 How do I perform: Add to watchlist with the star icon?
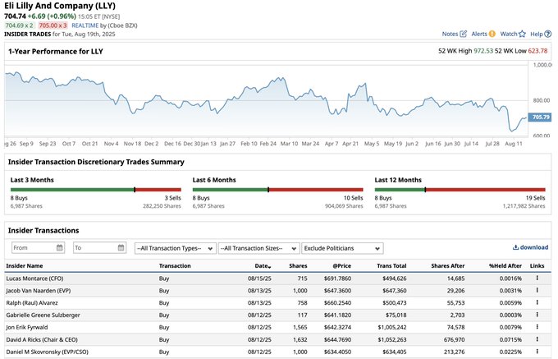pos(523,34)
